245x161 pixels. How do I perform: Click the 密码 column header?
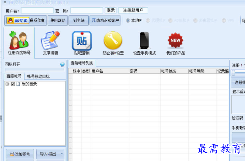[x=145, y=71]
